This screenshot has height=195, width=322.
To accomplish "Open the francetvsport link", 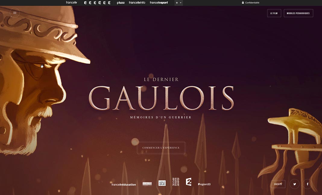I will click(x=159, y=3).
